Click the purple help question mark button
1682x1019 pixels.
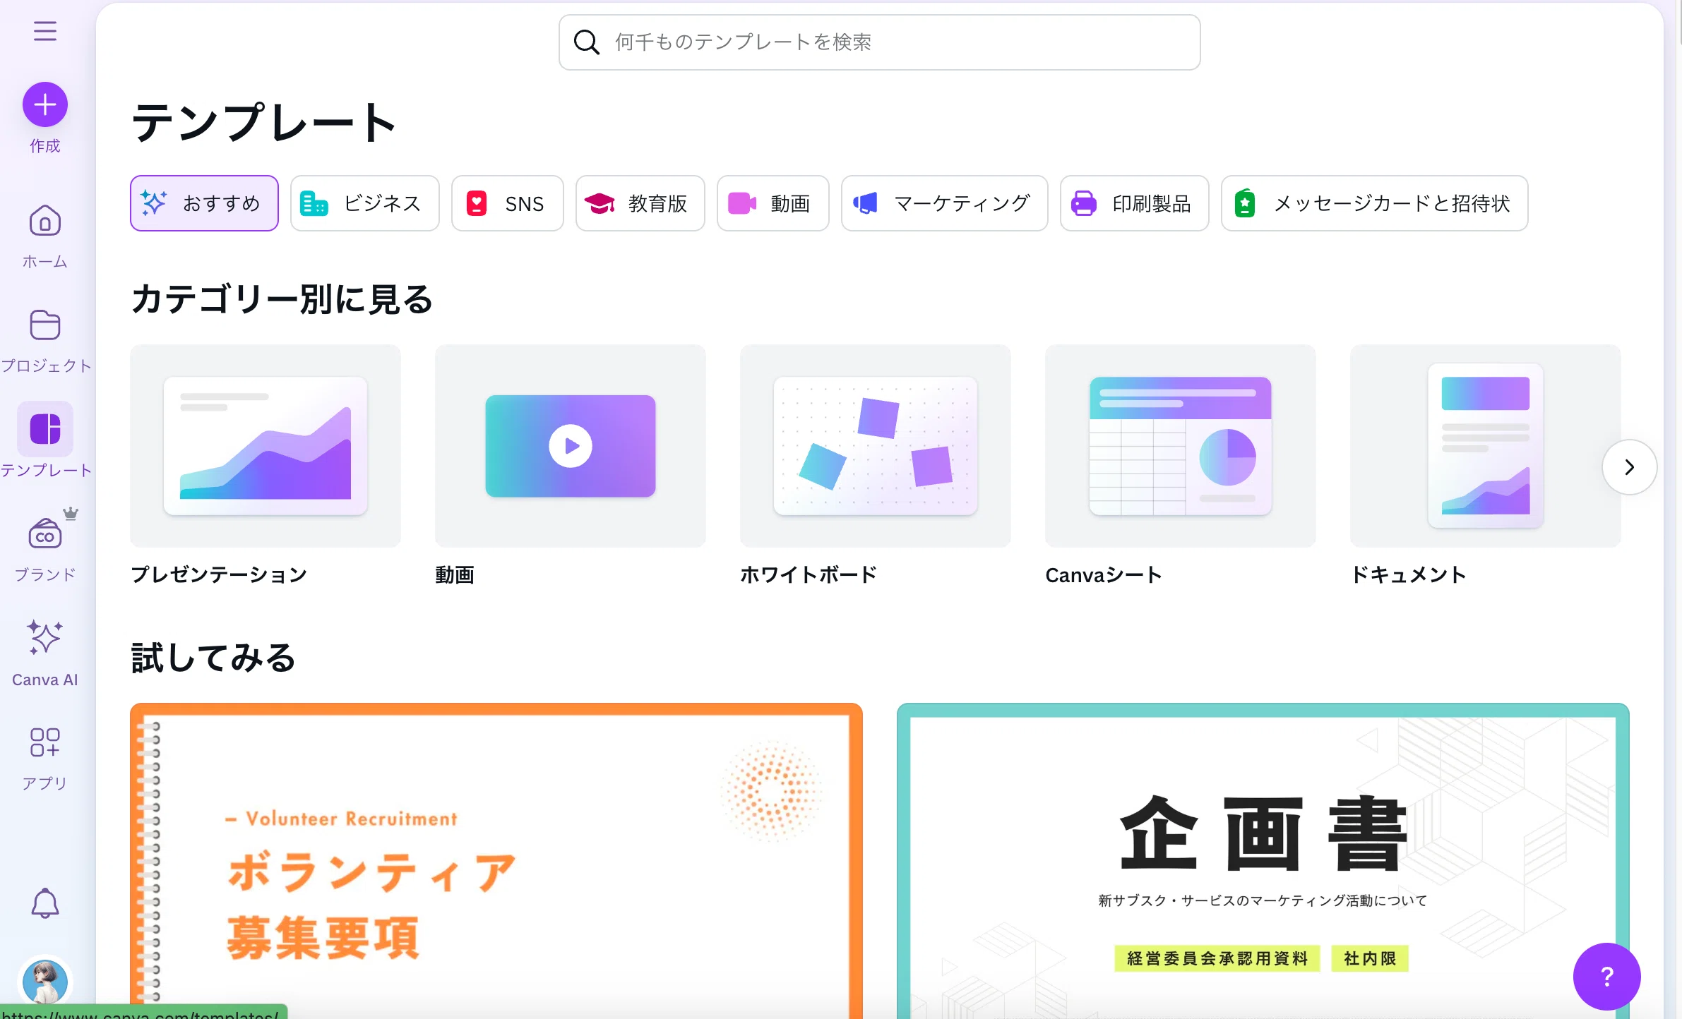pyautogui.click(x=1607, y=977)
